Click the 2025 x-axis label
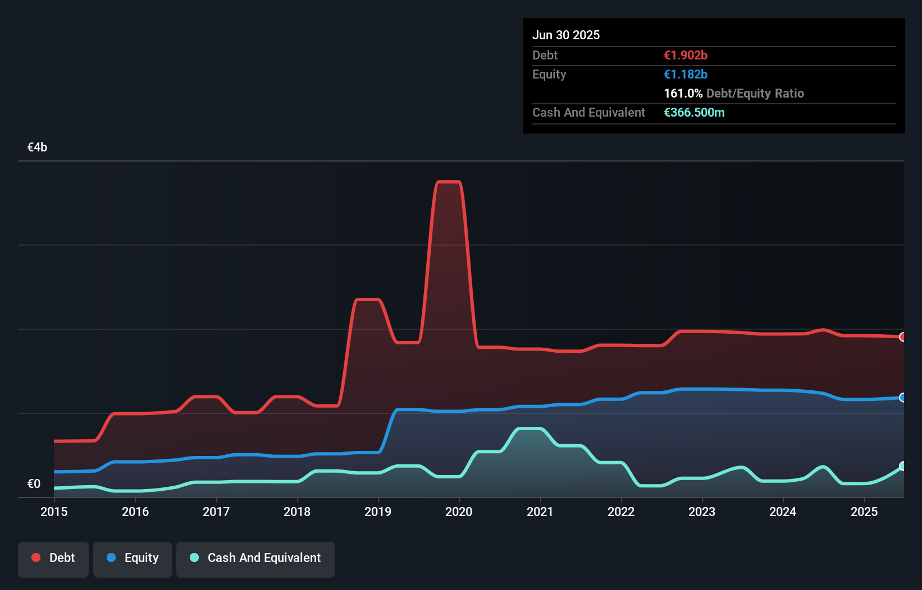The width and height of the screenshot is (922, 590). click(x=864, y=511)
